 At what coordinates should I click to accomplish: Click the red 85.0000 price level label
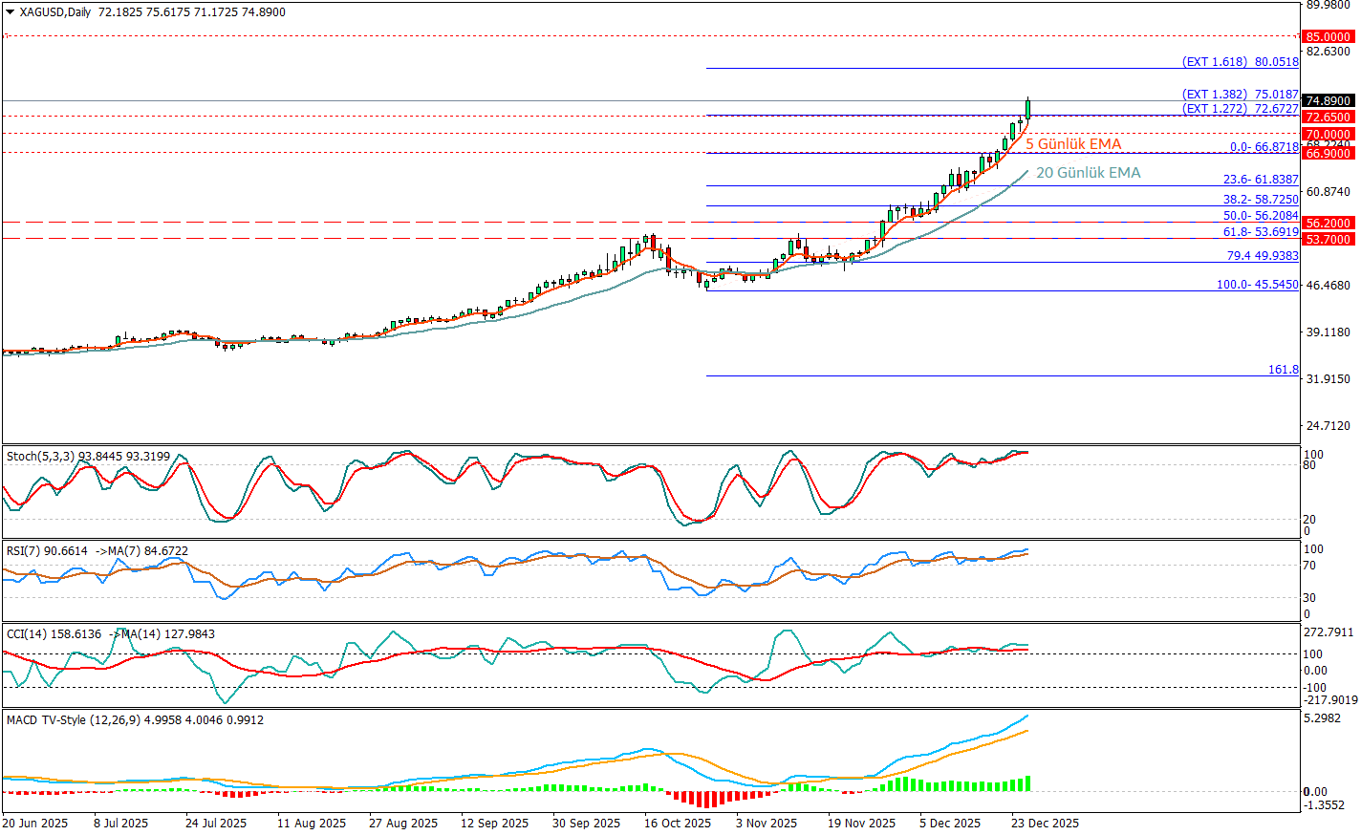tap(1328, 37)
